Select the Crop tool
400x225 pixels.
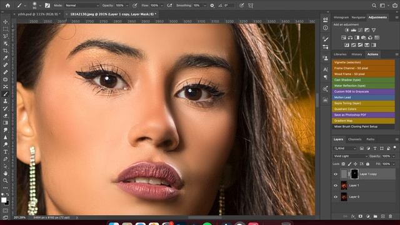[6, 51]
